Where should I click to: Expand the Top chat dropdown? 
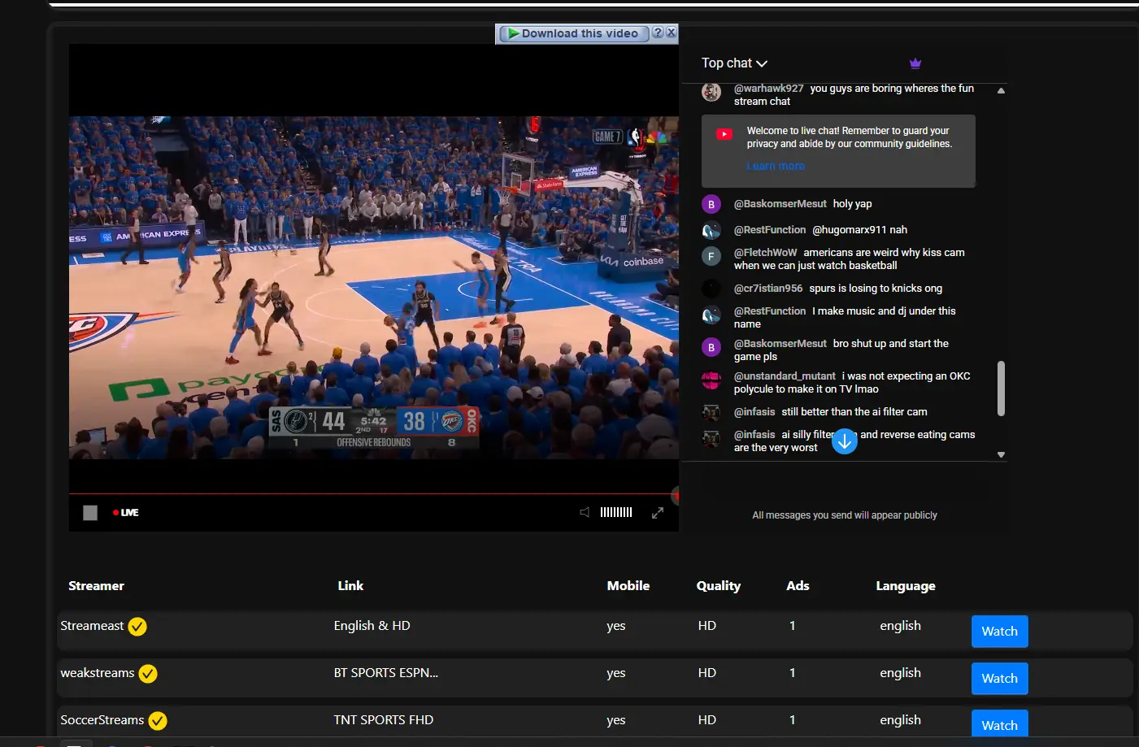(734, 63)
